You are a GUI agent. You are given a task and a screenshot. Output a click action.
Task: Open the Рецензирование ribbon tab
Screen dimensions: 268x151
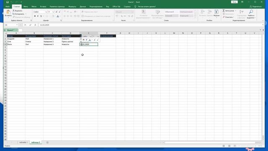point(96,7)
